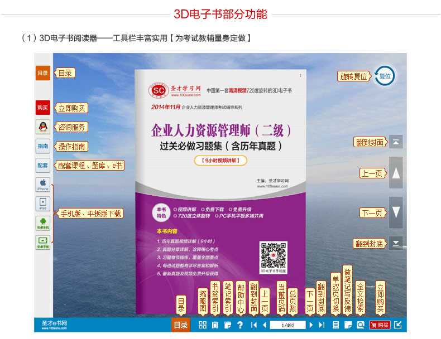Open the thumbnail view in bottom toolbar

[202, 325]
